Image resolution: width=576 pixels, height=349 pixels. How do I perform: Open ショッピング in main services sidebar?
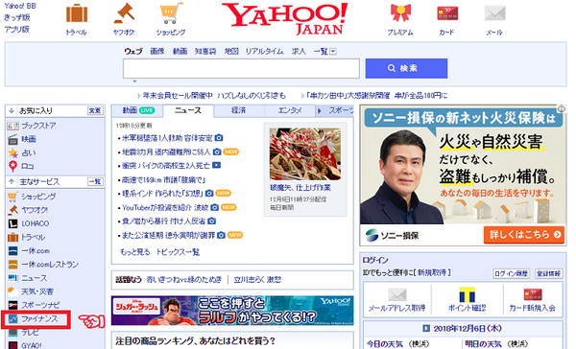click(38, 197)
